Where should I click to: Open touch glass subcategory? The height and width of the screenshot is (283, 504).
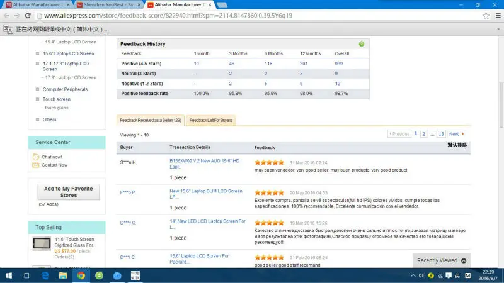(x=57, y=108)
